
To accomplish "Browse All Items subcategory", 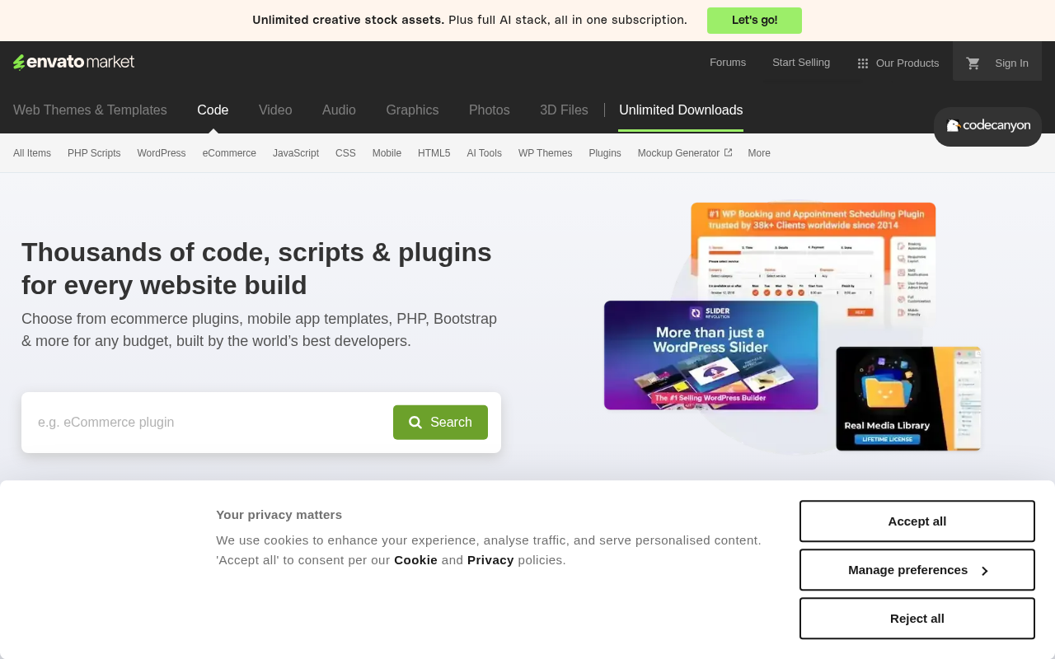I will click(x=32, y=153).
